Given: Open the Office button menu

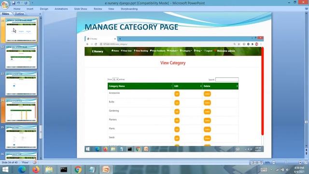Looking at the screenshot, I should pos(5,5).
